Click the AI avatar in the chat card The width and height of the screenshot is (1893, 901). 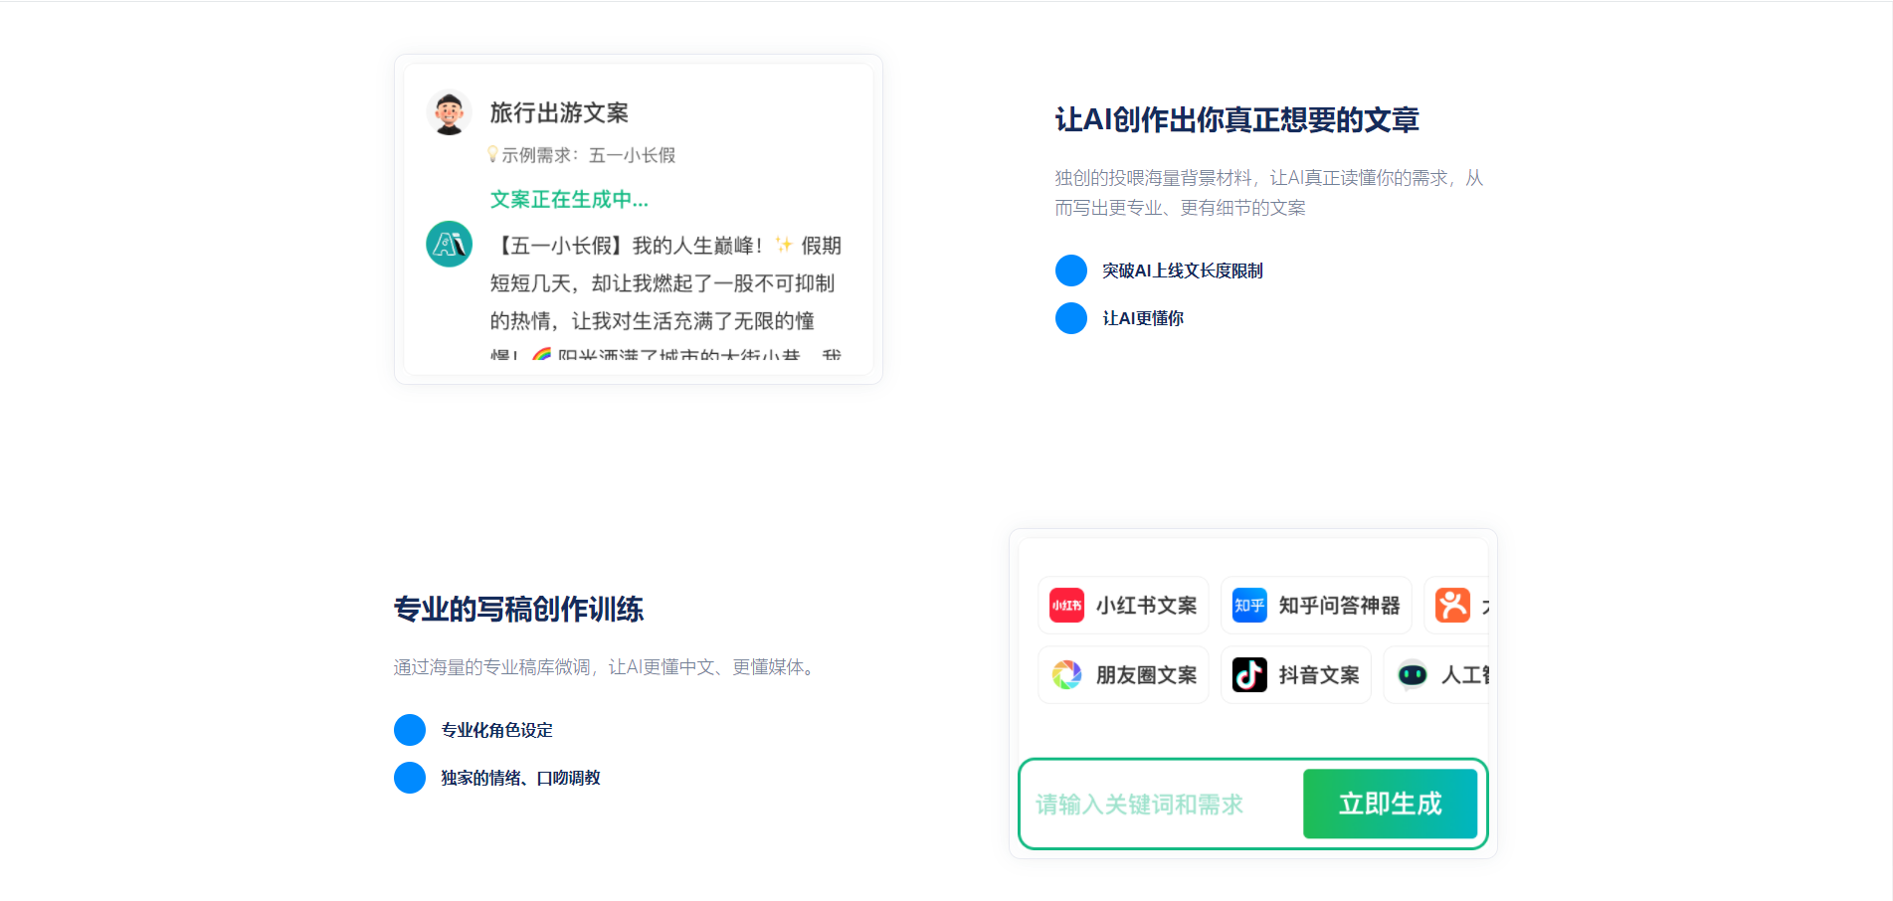pyautogui.click(x=450, y=244)
